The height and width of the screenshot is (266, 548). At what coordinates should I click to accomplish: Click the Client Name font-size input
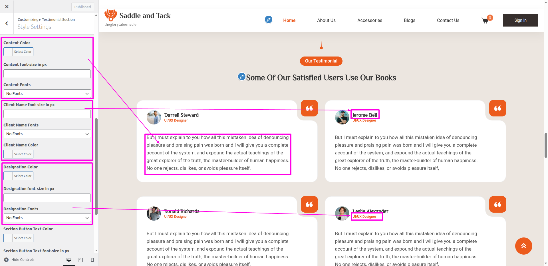pos(47,114)
